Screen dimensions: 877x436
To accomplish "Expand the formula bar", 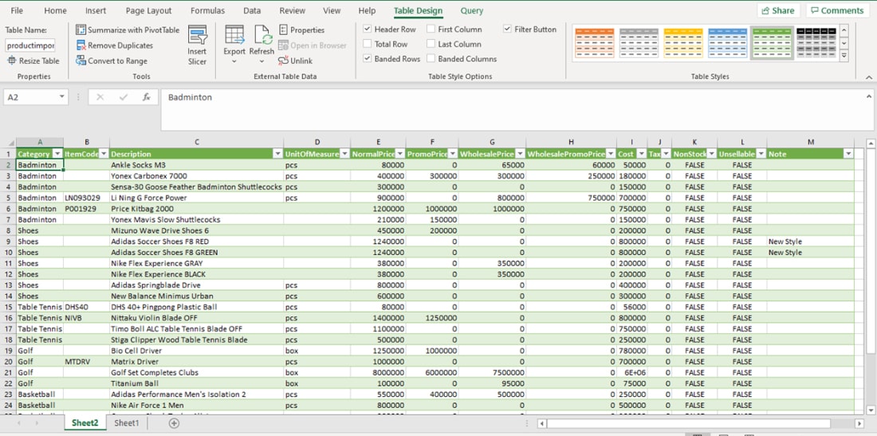I will coord(868,96).
